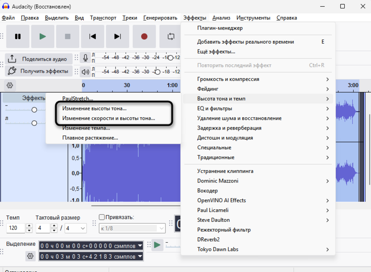Increase time signature numerator stepper
Screen dimensions: 371x272
(x=54, y=226)
